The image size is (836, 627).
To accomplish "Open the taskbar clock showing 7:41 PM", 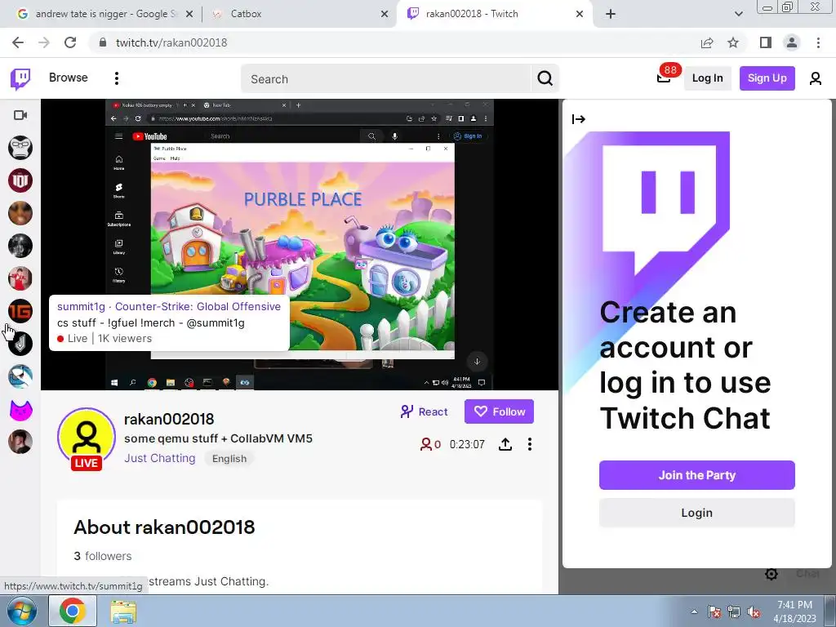I will point(795,611).
